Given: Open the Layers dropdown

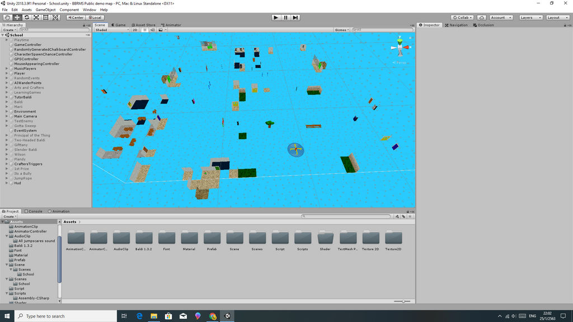Looking at the screenshot, I should point(530,17).
